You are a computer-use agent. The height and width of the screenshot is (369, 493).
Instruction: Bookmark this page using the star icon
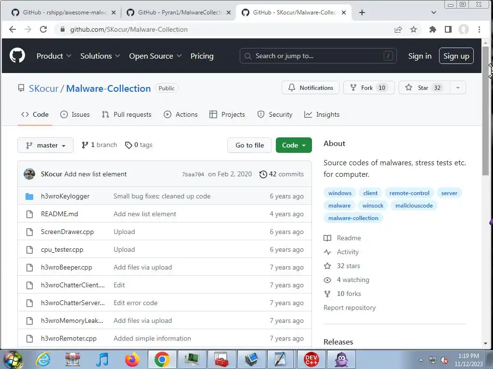coord(414,29)
